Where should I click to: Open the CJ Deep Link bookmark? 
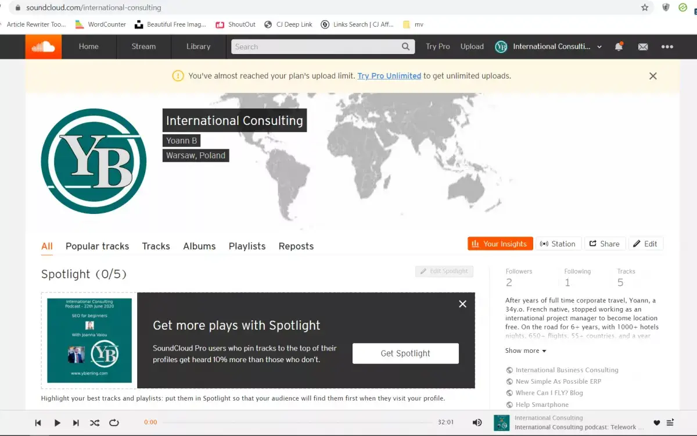tap(288, 24)
